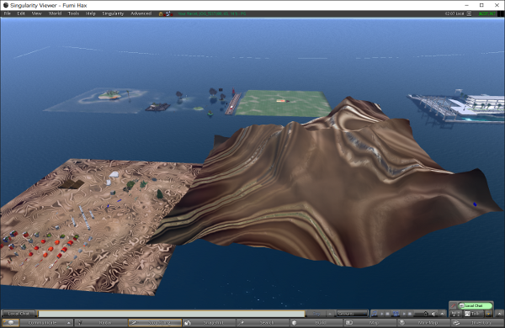Adjust the master volume slider
This screenshot has height=328, width=505.
[422, 314]
